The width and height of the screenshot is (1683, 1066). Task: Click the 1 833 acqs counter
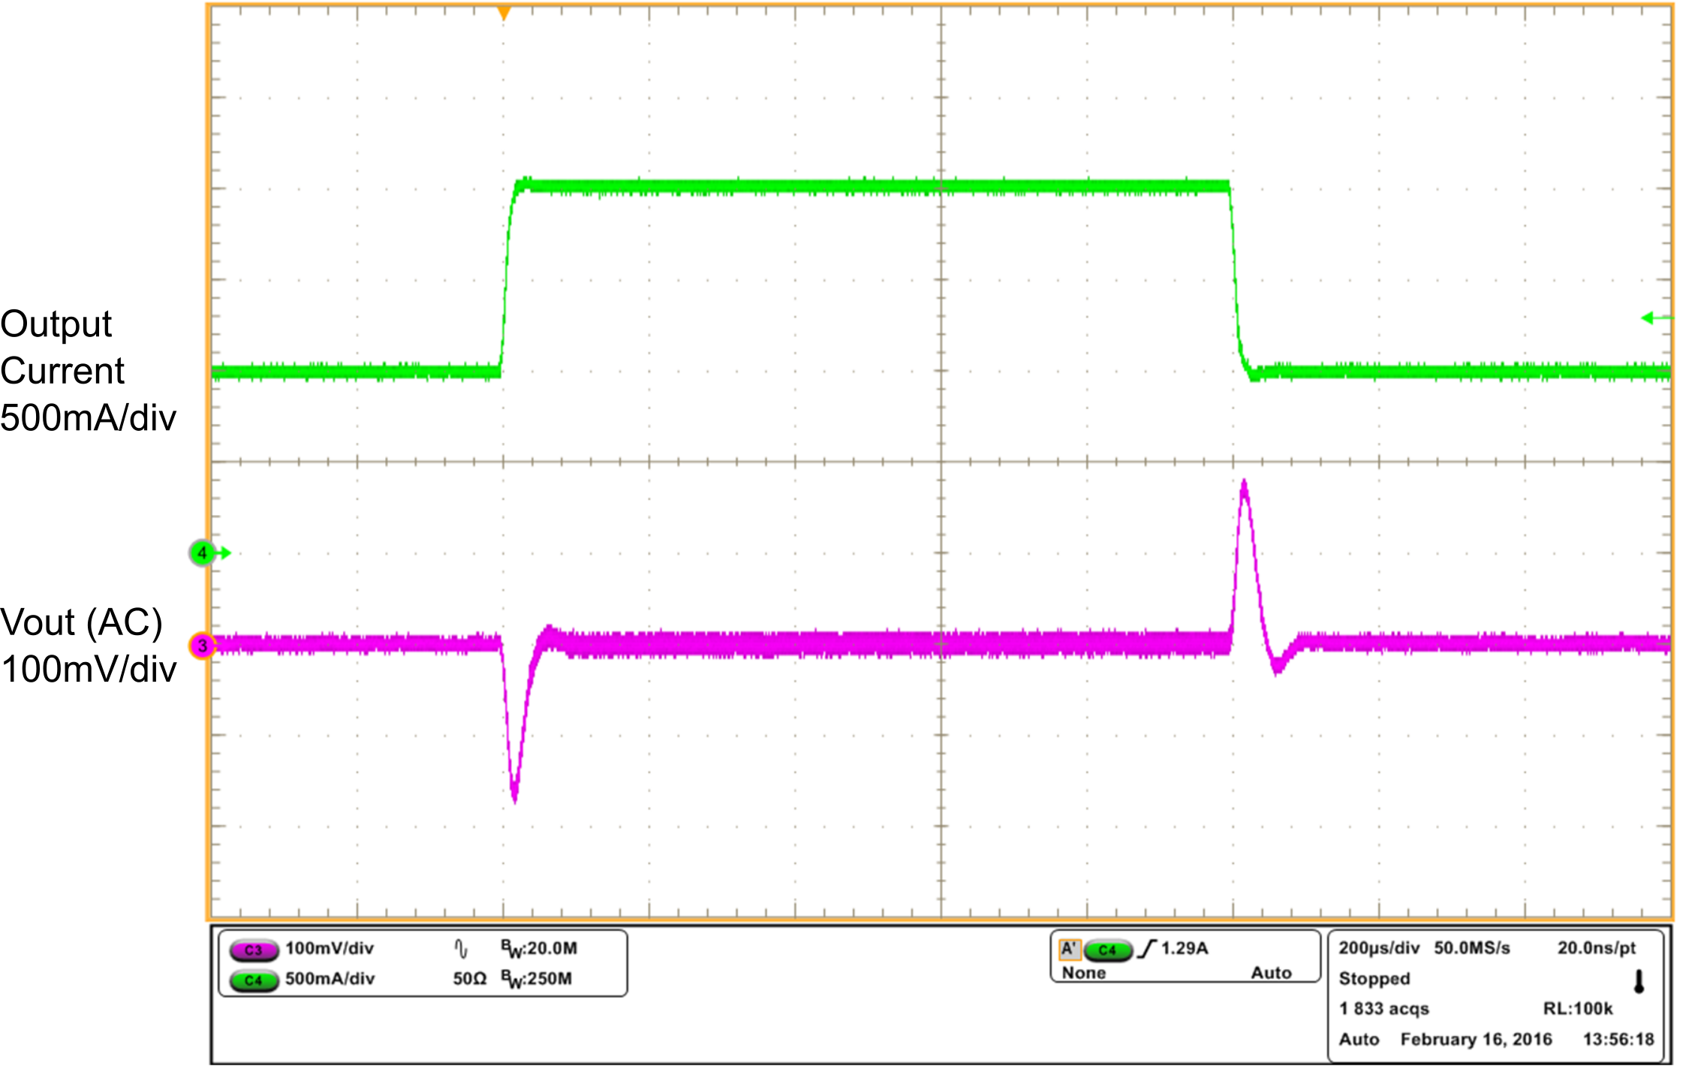coord(1383,1009)
